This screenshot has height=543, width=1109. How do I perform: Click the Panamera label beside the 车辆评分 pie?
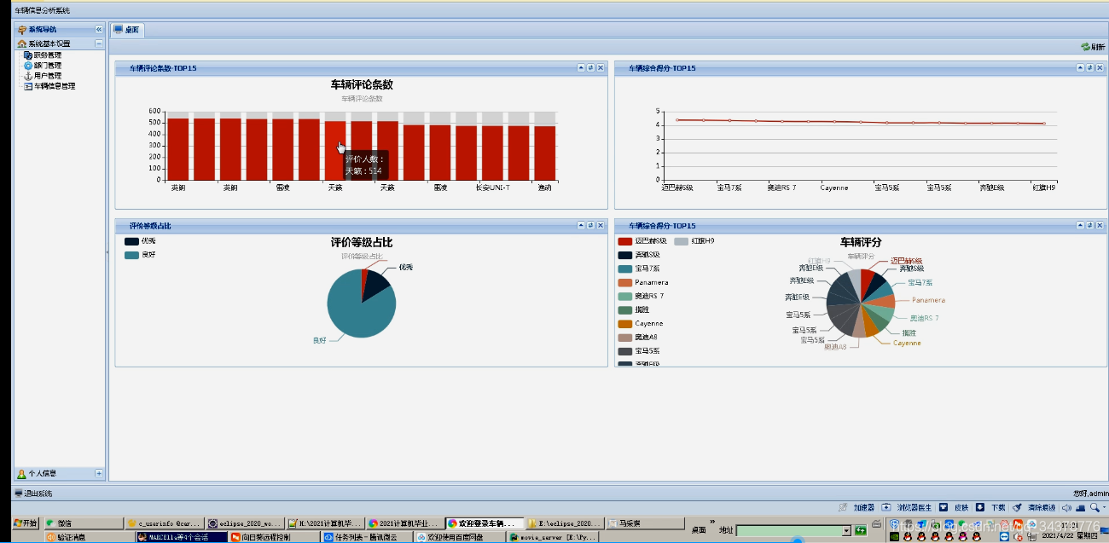[928, 300]
